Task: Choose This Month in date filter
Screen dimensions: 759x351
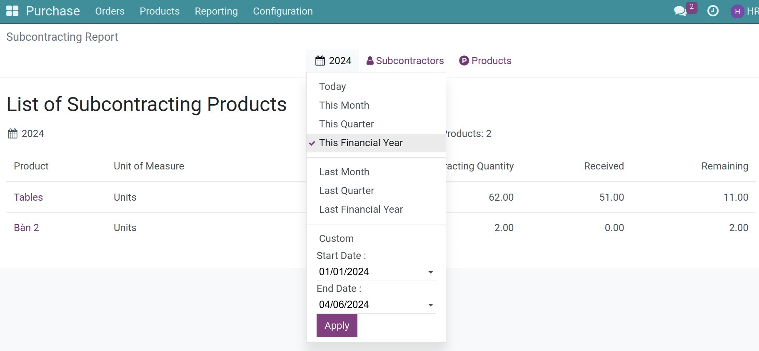Action: (344, 105)
